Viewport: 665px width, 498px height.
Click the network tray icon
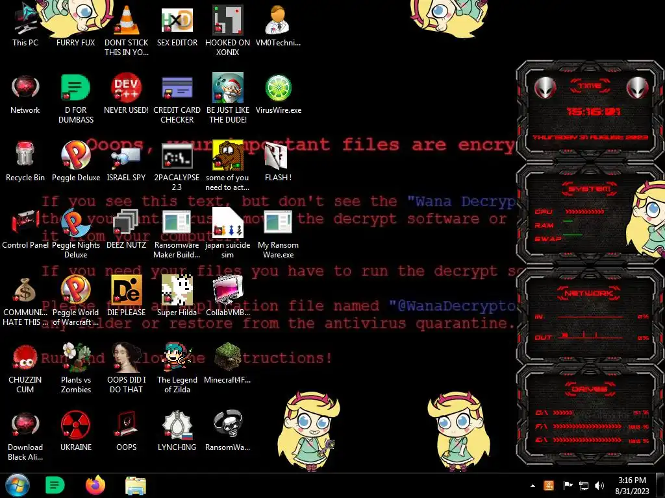[x=584, y=486]
